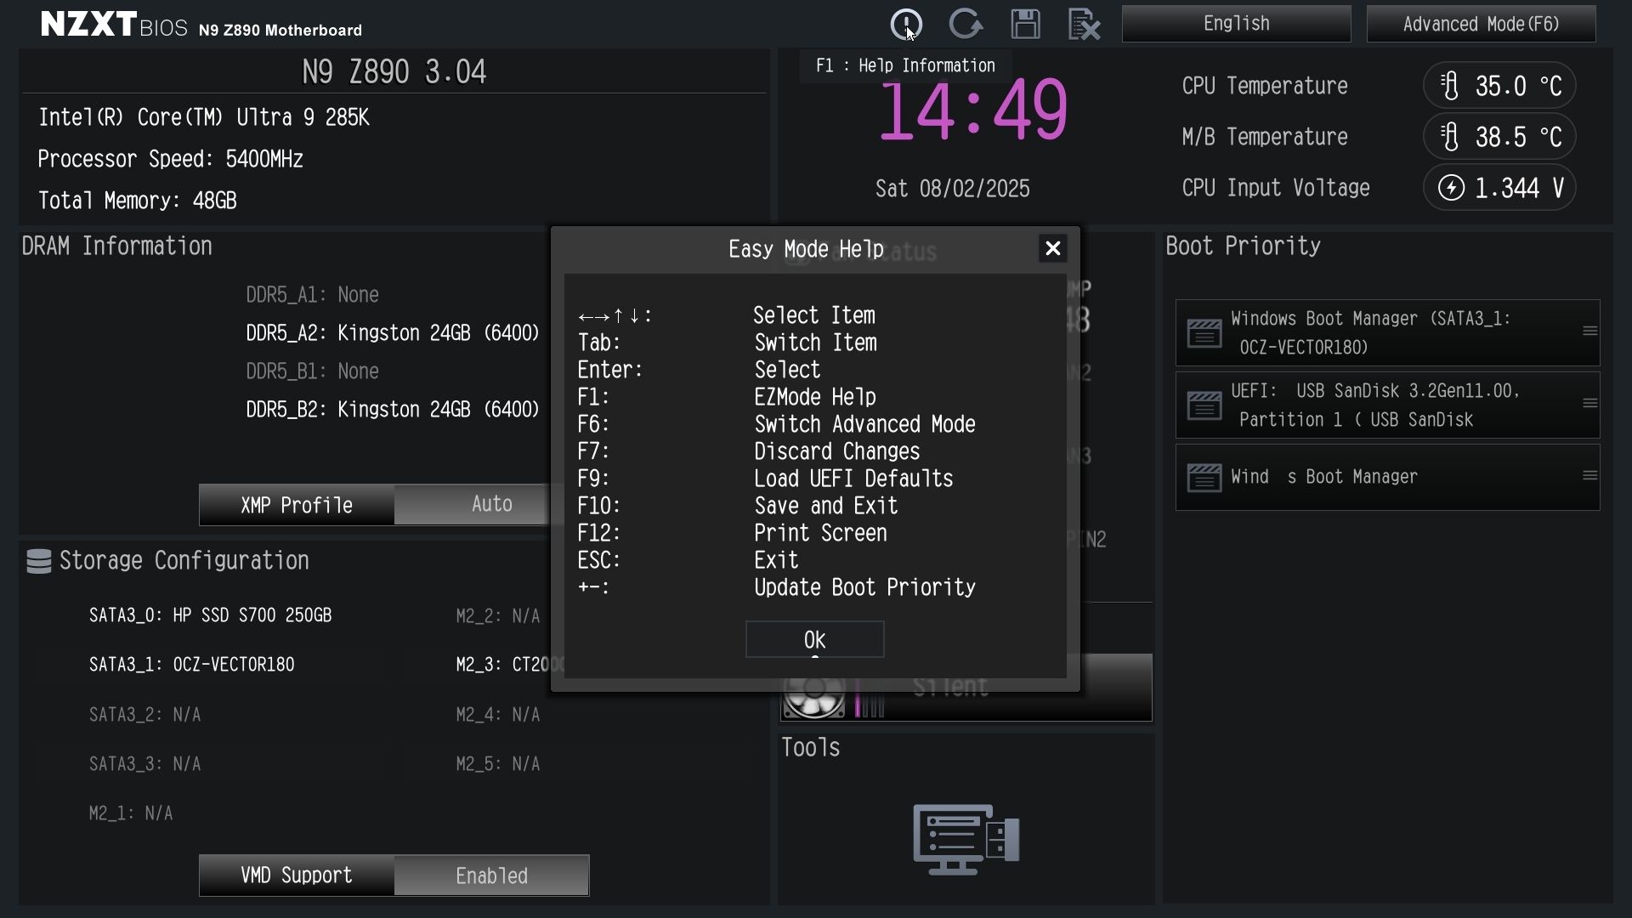Click the drive icon for Windows Boot Manager (SATA3_1)
The width and height of the screenshot is (1632, 918).
[x=1204, y=333]
